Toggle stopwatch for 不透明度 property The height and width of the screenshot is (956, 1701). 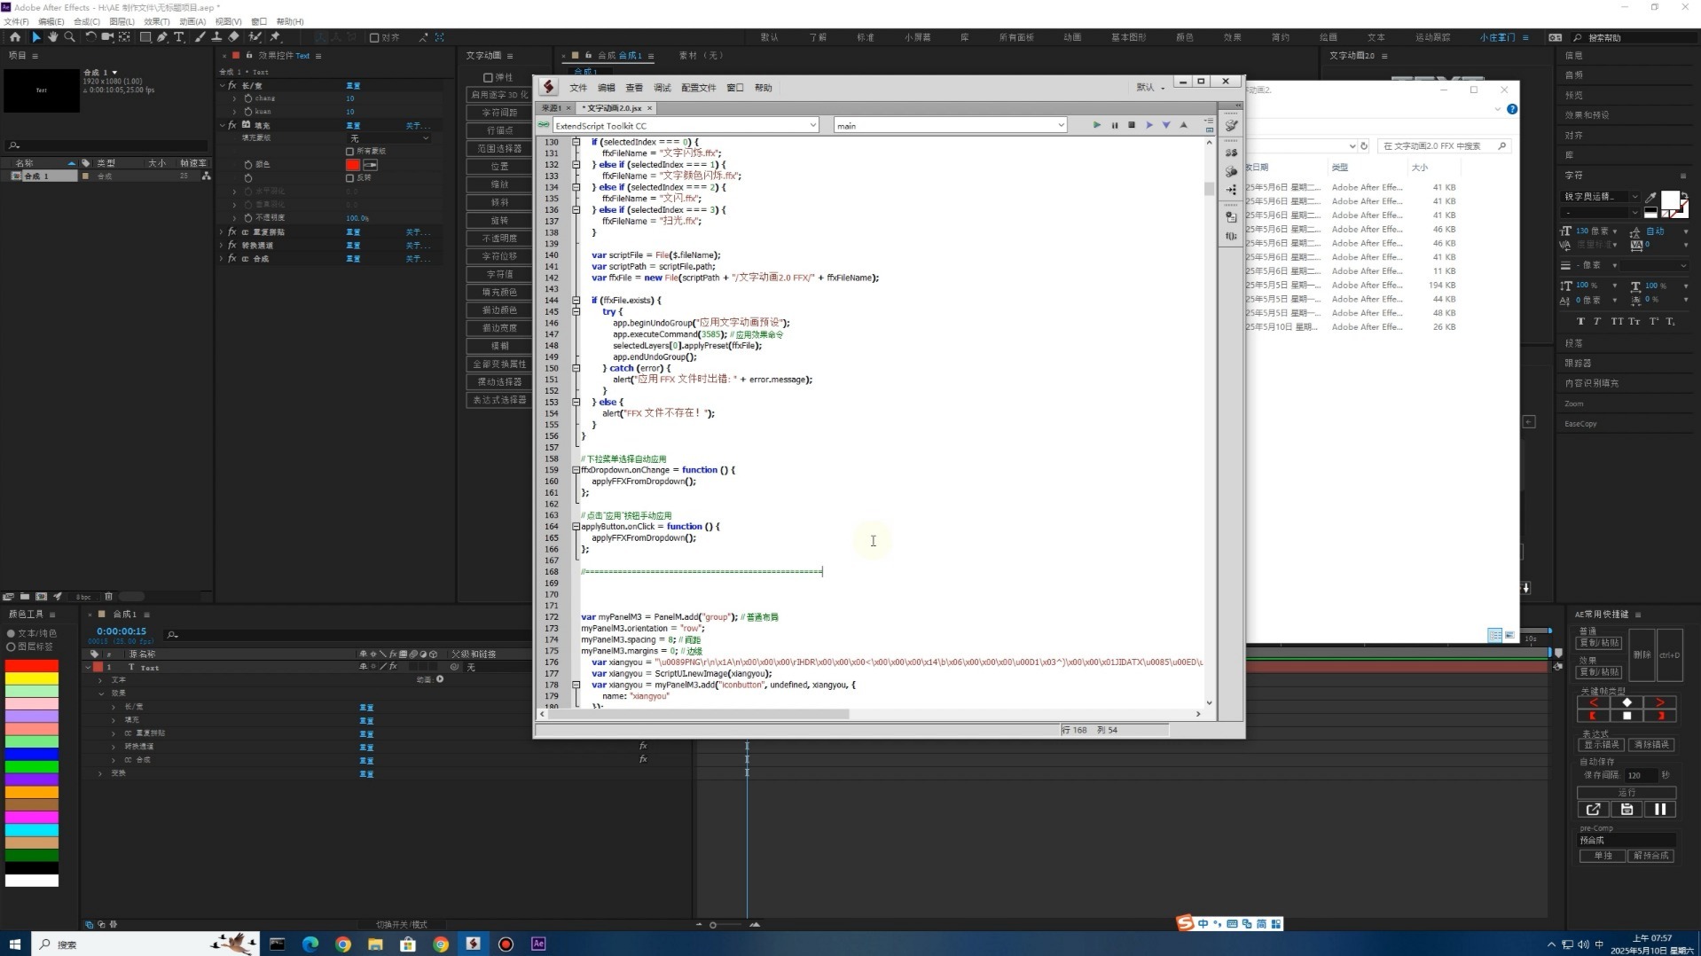[x=247, y=218]
